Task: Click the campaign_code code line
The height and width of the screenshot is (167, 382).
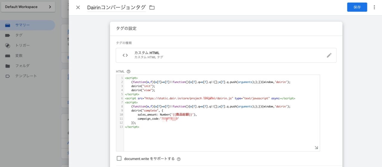Action: coord(158,118)
